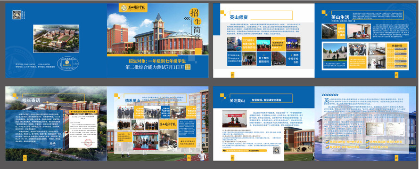The image size is (419, 169).
Task: Click the page number marker on the 校长寄语 page
Action: click(25, 158)
